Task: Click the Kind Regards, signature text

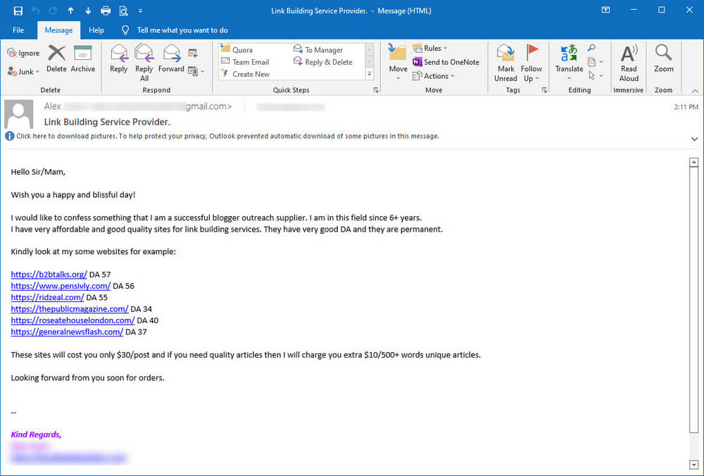Action: [x=36, y=434]
